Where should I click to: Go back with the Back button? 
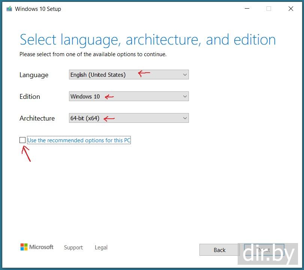click(219, 250)
